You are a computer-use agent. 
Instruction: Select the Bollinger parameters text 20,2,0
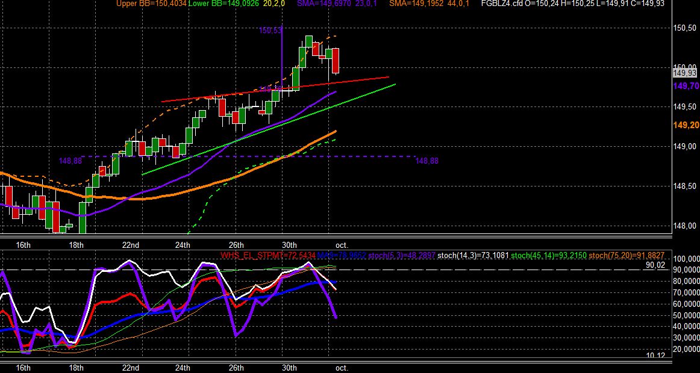tap(275, 4)
